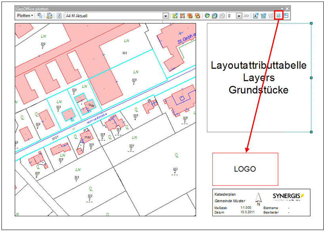324x231 pixels.
Task: Expand the A4 M Aktuell layout dropdown
Action: click(x=166, y=16)
